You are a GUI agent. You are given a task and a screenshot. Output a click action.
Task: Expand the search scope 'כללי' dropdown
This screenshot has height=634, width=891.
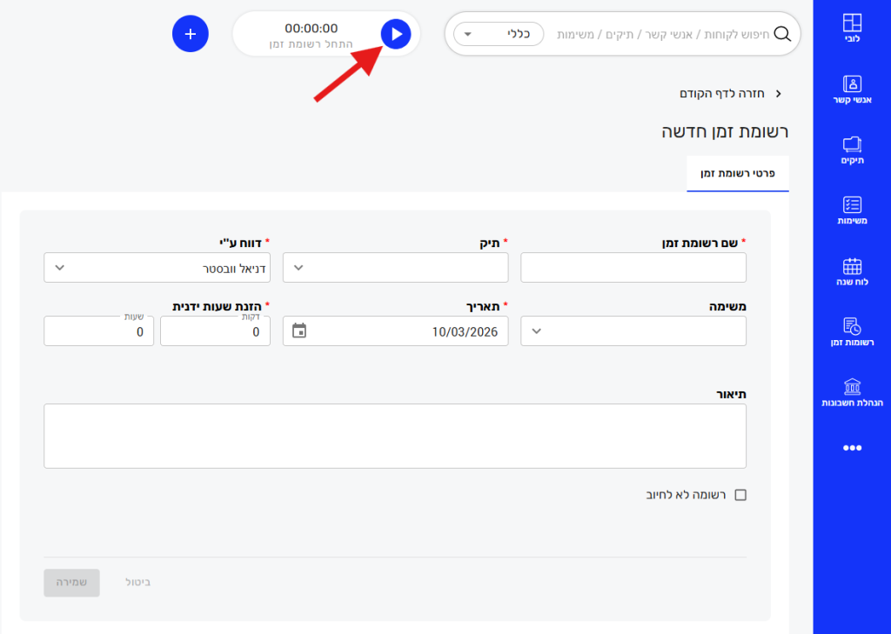499,35
